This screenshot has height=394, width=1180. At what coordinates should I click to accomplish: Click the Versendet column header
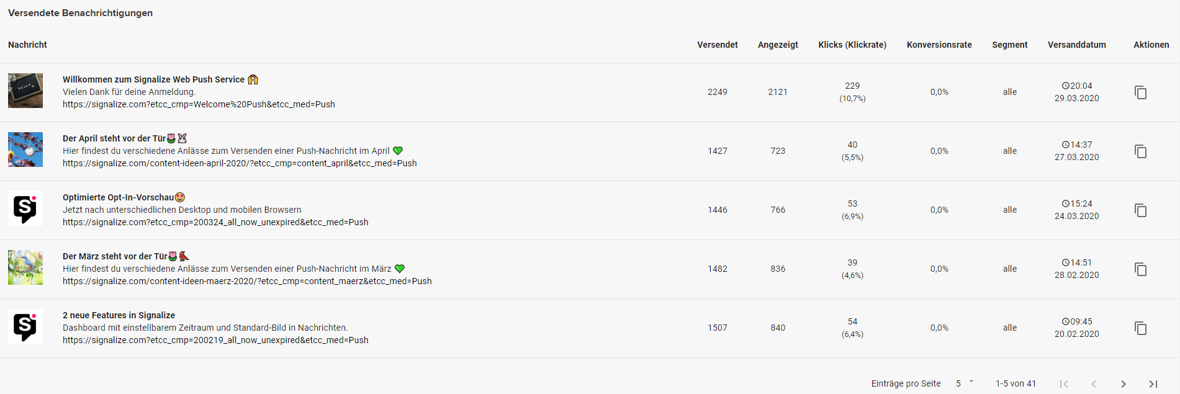click(x=718, y=45)
